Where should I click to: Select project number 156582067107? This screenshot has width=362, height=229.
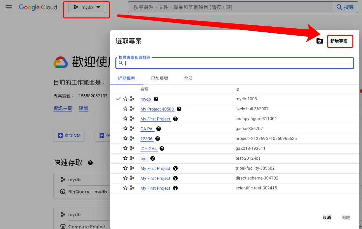pyautogui.click(x=93, y=96)
